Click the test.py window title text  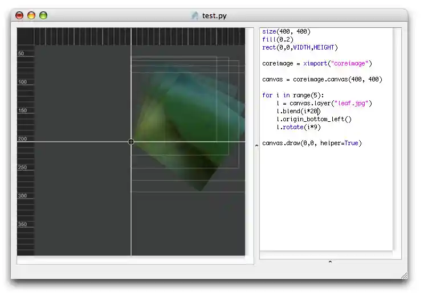214,16
